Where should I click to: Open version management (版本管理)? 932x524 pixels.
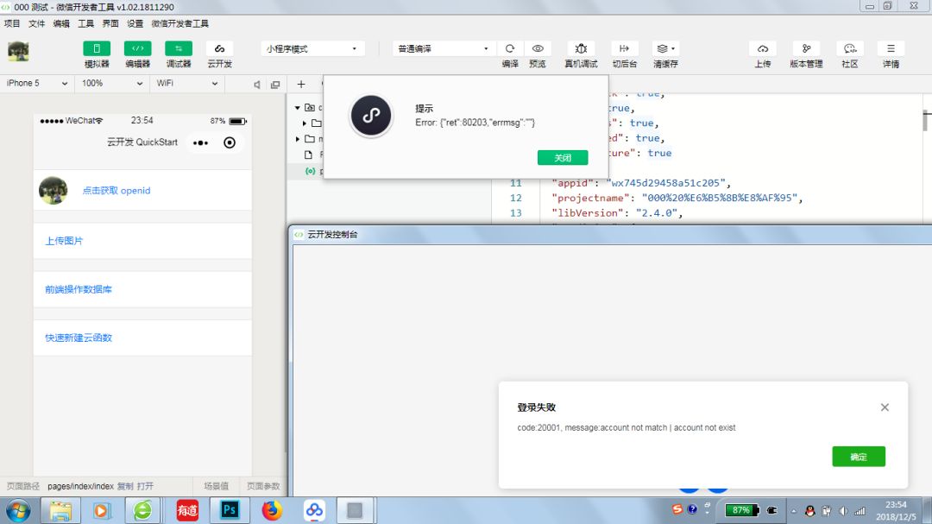point(806,48)
